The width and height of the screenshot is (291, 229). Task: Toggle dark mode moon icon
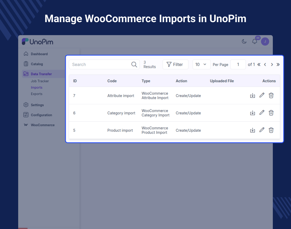[x=244, y=41]
